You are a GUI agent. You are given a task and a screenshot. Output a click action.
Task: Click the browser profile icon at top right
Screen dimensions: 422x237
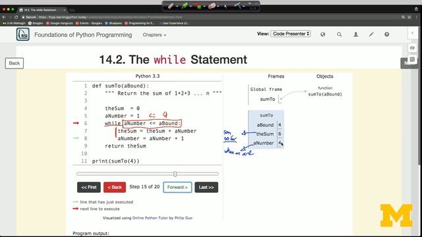pyautogui.click(x=416, y=9)
